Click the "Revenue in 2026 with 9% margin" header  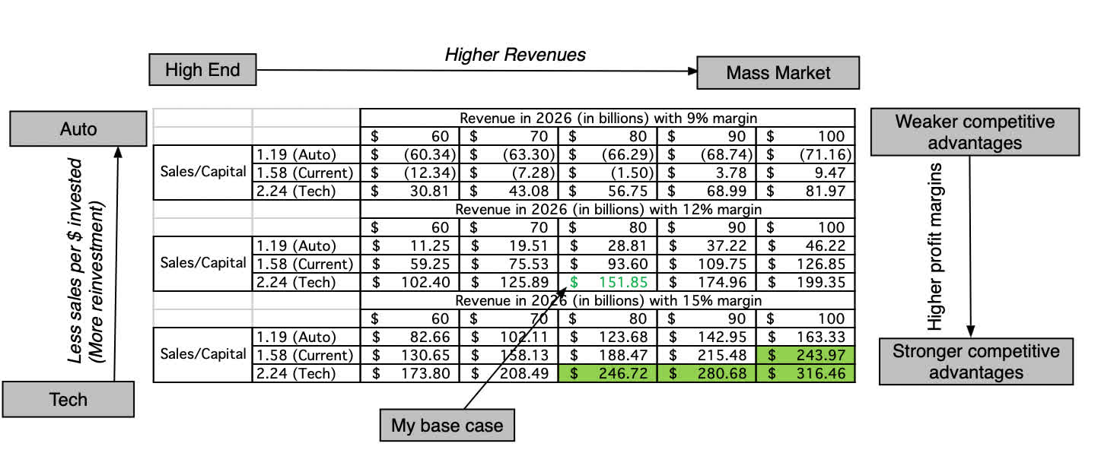tap(608, 118)
